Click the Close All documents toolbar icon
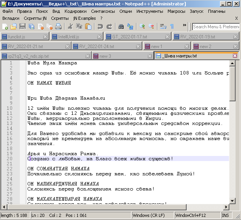Image resolution: width=241 pixels, height=220 pixels. 49,26
